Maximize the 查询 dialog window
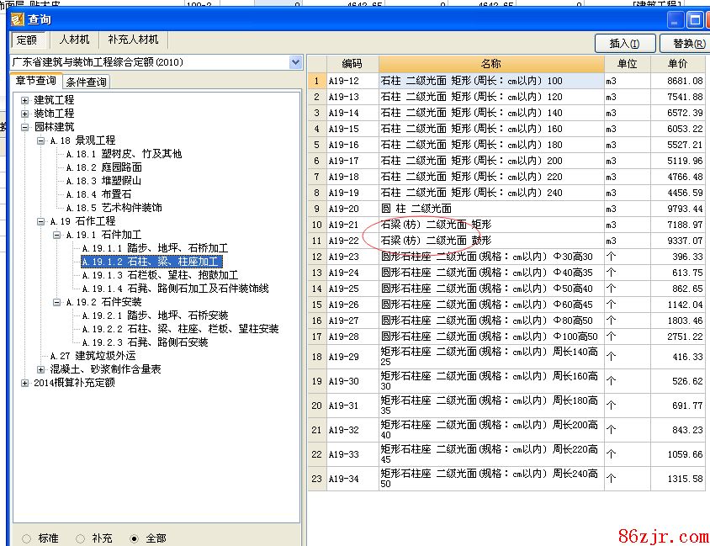710x546 pixels. [x=694, y=19]
